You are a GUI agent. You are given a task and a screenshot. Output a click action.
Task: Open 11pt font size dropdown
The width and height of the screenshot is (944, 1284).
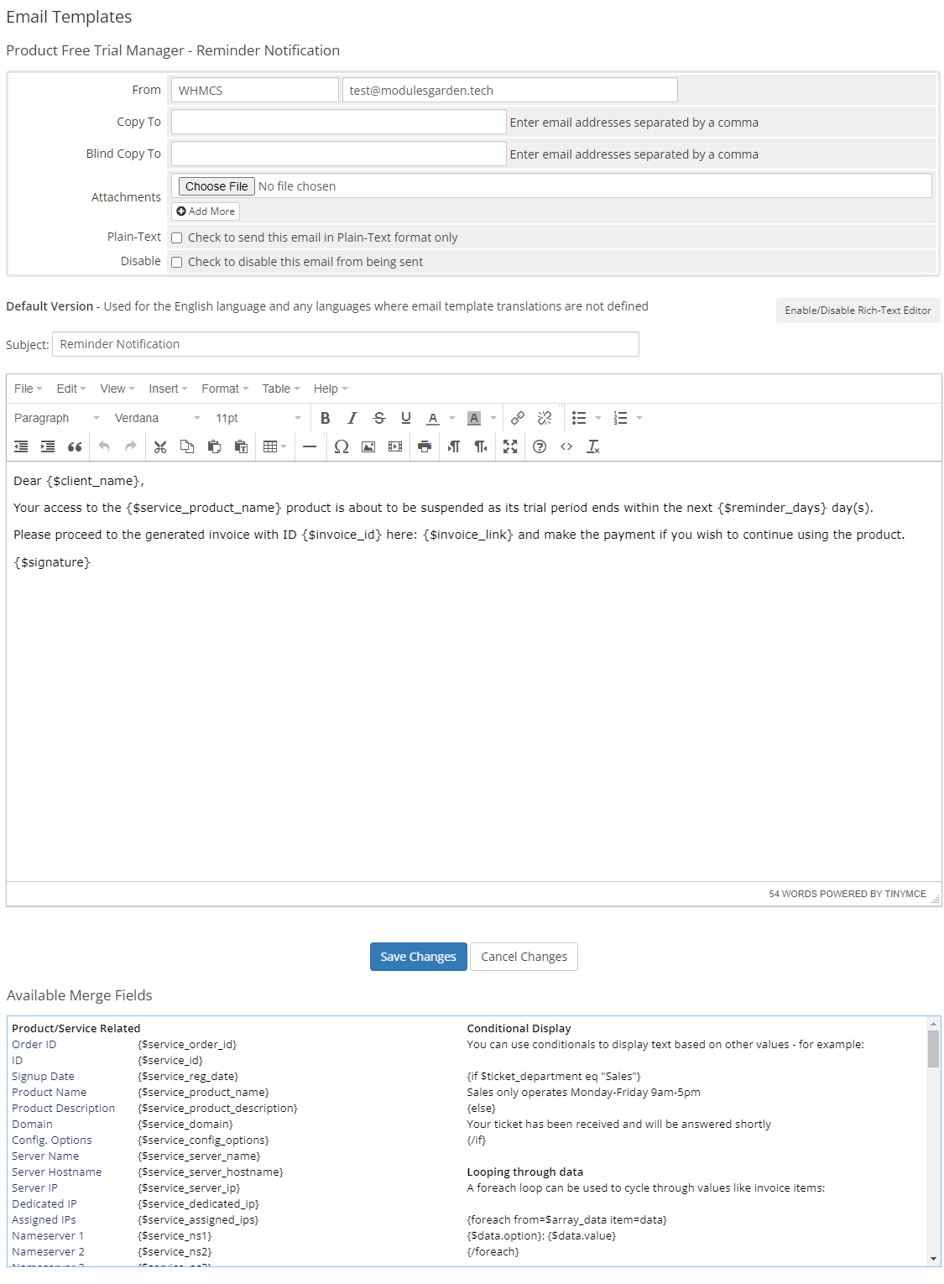click(258, 418)
